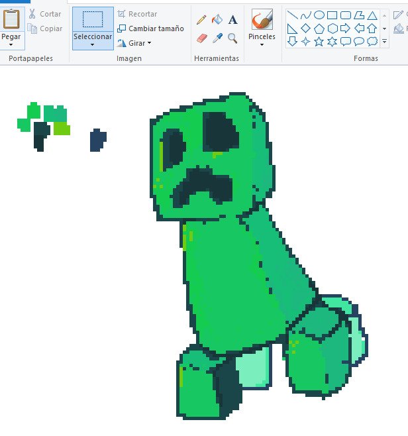
Task: Expand the Pinceles brushes dropdown
Action: click(262, 44)
